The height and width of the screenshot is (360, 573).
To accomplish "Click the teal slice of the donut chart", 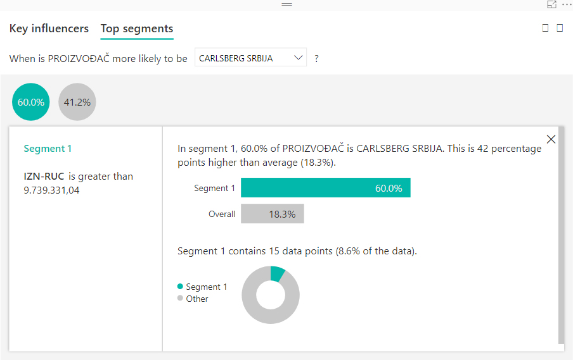I will 277,273.
